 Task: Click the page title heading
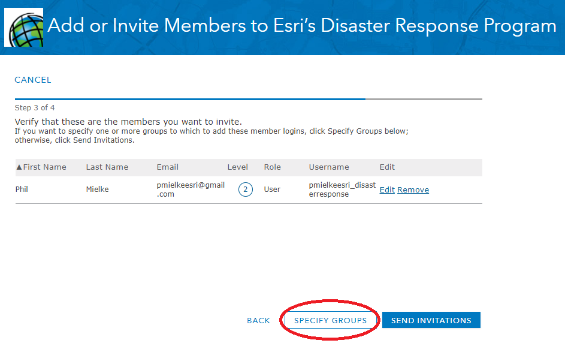click(302, 26)
